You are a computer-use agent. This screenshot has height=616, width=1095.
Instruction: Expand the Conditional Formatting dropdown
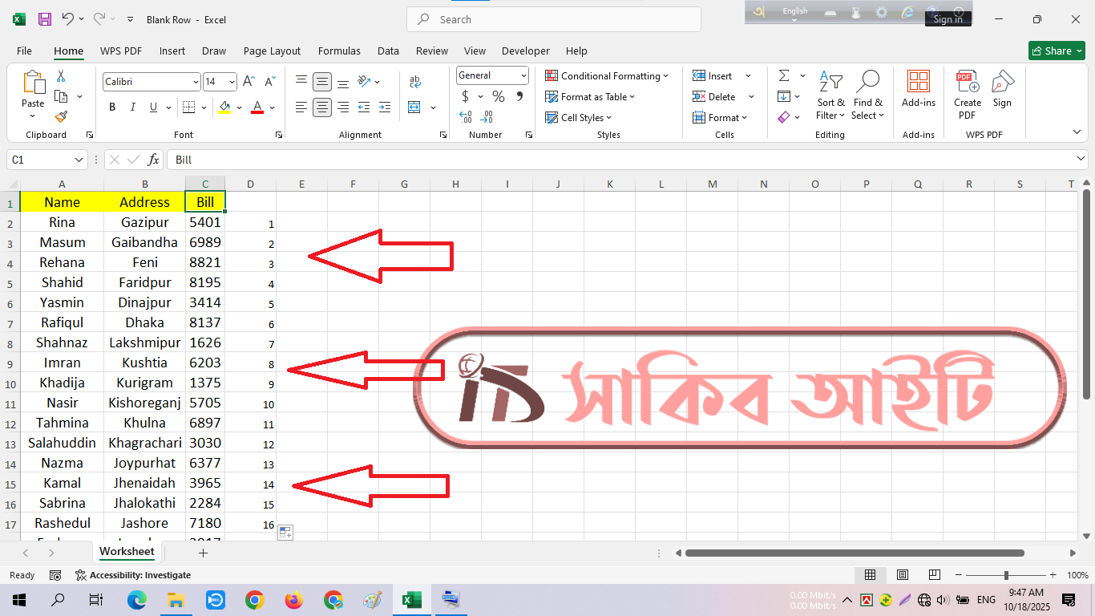click(x=607, y=76)
